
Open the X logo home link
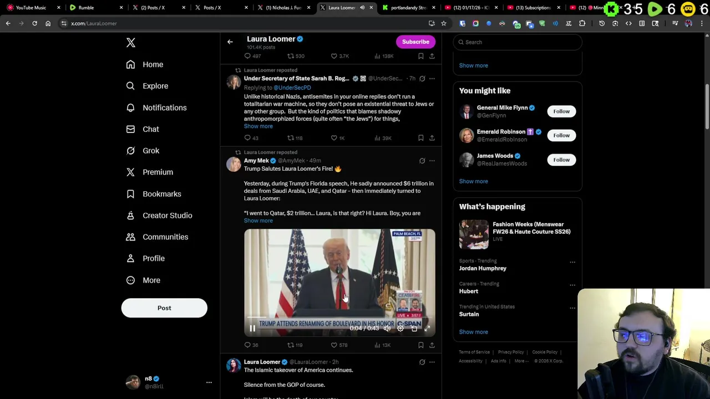[131, 43]
